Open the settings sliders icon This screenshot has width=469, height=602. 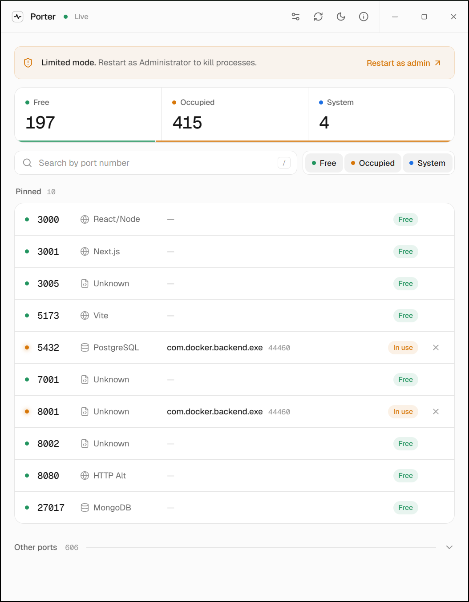point(295,17)
